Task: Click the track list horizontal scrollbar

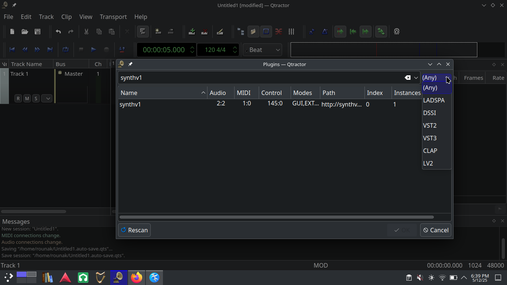Action: tap(34, 212)
